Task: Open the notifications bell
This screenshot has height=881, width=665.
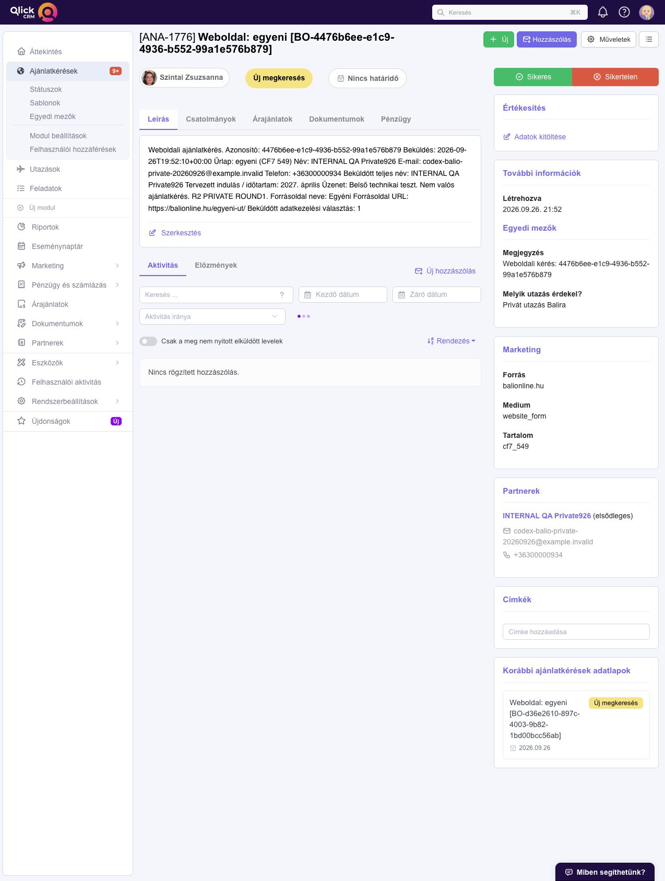Action: pos(603,12)
